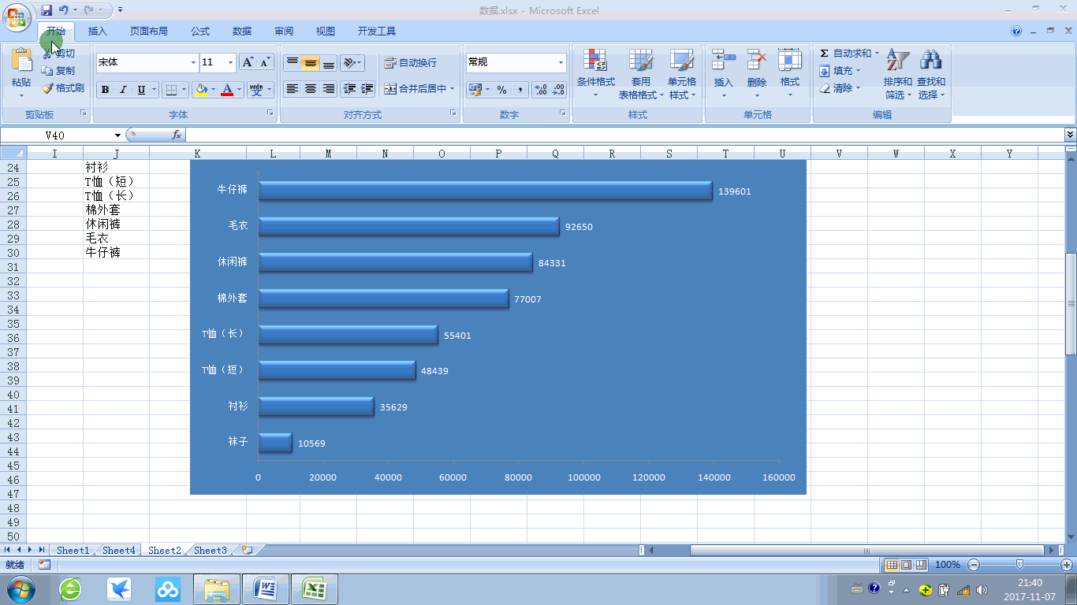Click the zoom slider handle

point(1019,564)
